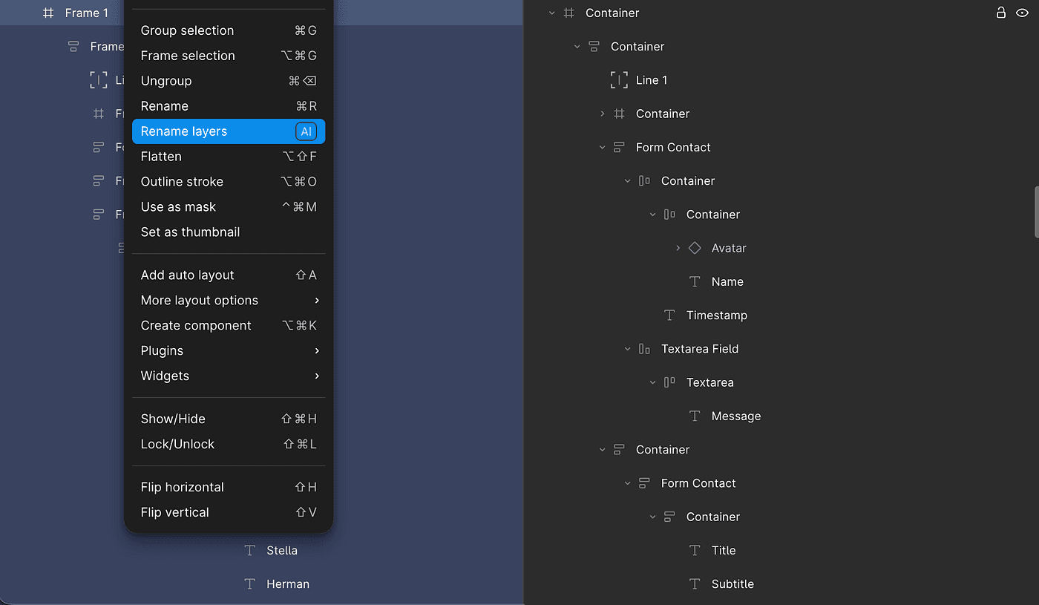1039x605 pixels.
Task: Open the Plugins submenu arrow
Action: pyautogui.click(x=317, y=350)
